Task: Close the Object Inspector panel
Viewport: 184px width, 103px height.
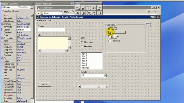Action: 32,4
